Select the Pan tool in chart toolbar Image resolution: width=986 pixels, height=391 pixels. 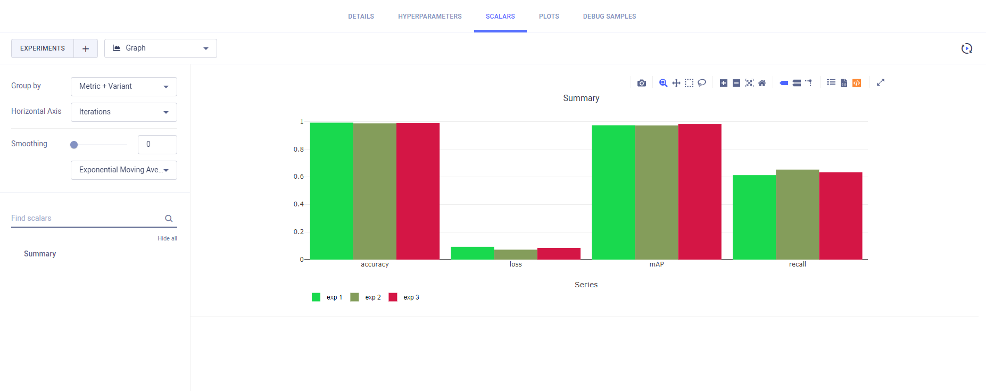tap(676, 83)
